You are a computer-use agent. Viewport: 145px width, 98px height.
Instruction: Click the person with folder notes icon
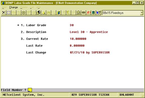(x=39, y=13)
